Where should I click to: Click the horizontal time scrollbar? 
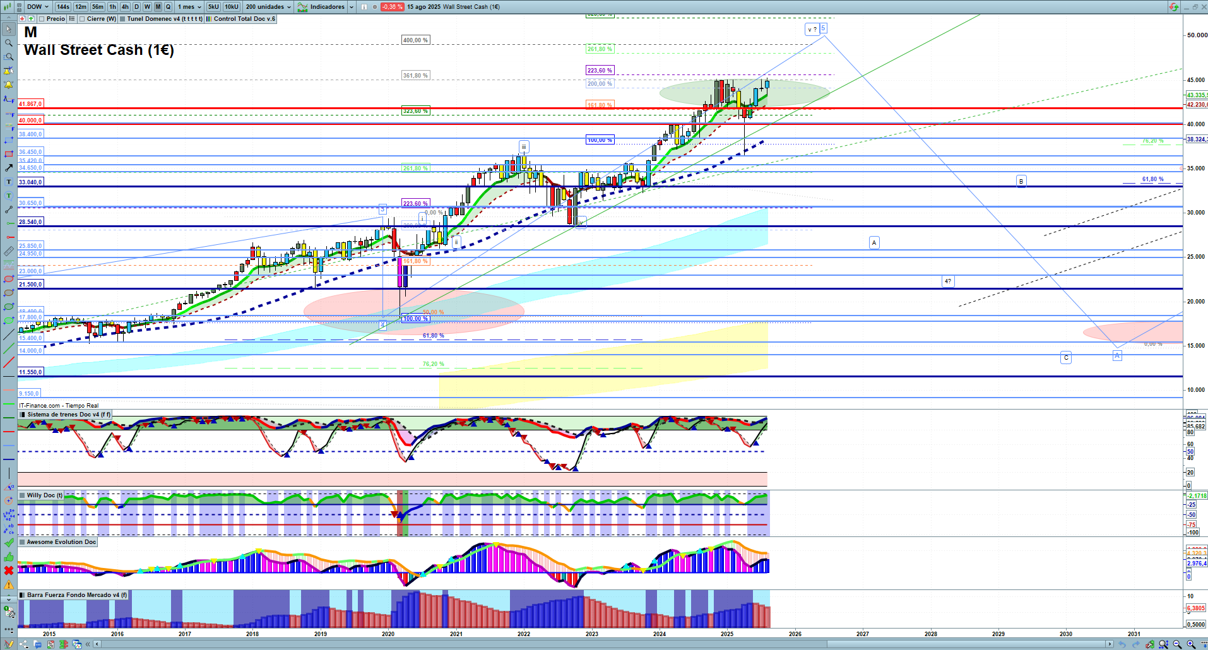pos(603,644)
